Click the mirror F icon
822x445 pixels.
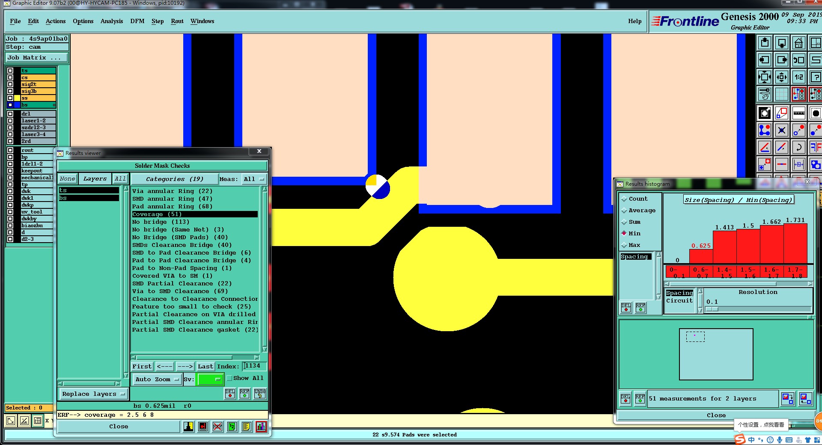pos(815,147)
